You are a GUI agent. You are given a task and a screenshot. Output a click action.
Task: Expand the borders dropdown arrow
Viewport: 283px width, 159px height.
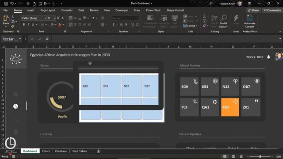(46, 25)
